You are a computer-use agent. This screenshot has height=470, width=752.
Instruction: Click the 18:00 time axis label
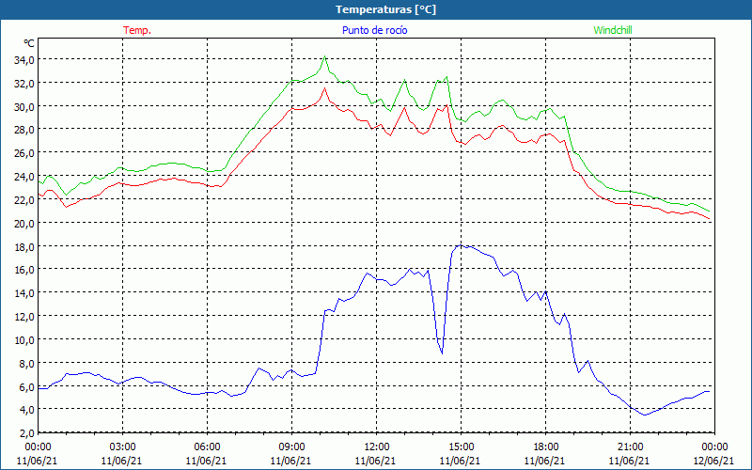(x=545, y=446)
